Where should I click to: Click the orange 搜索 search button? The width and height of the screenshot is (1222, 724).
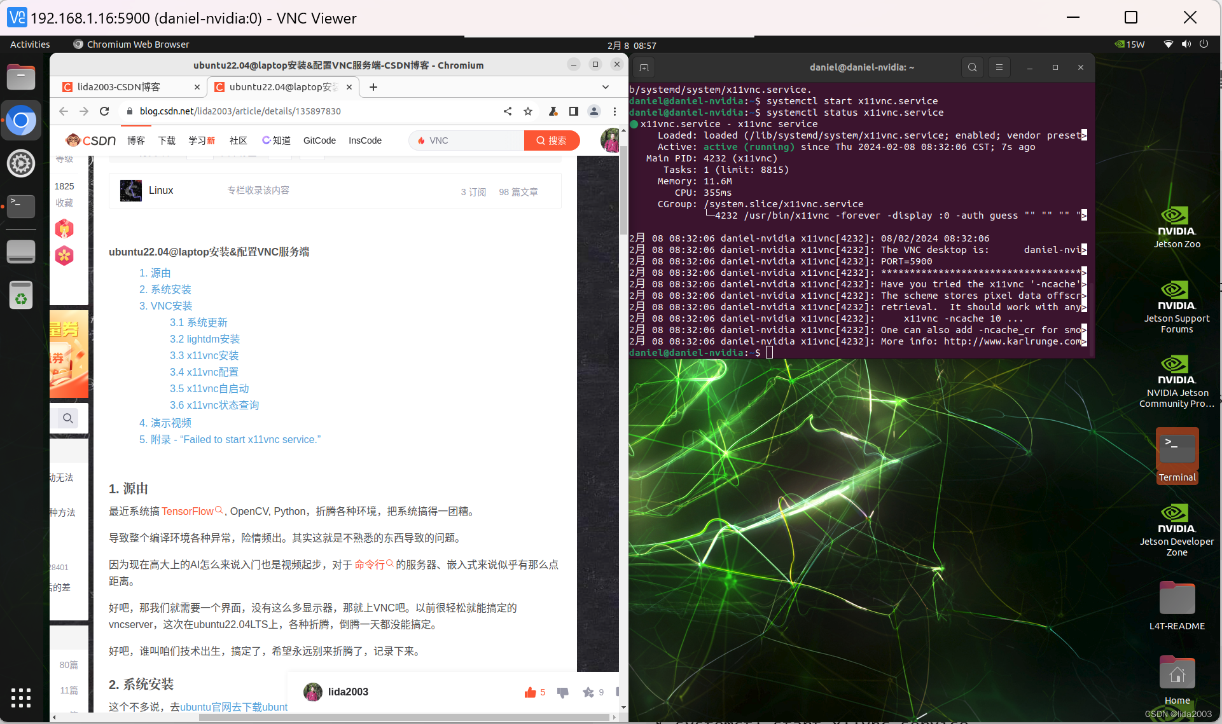click(x=551, y=140)
